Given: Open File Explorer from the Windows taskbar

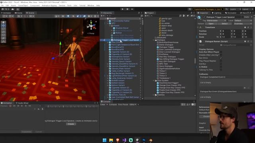Looking at the screenshot, I should [111, 140].
